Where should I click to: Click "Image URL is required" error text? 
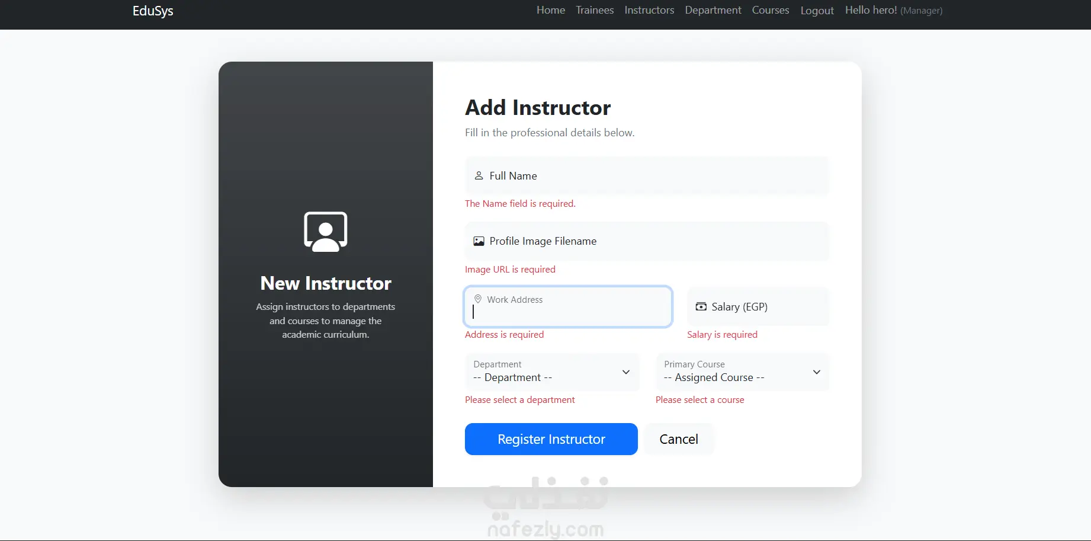(x=510, y=270)
